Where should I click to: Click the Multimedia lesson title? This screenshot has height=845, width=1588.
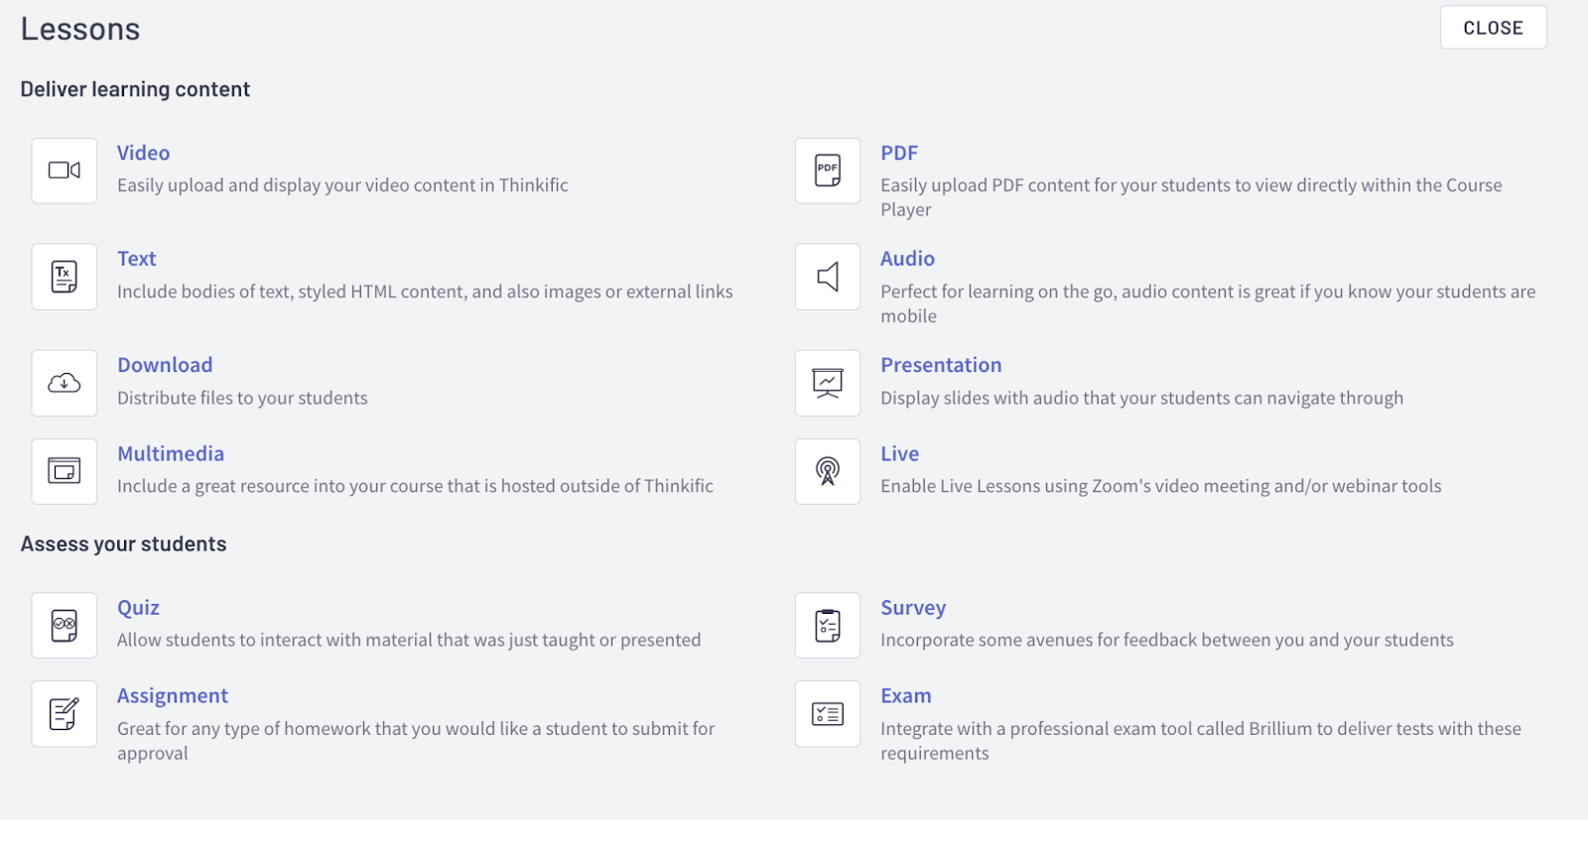click(x=171, y=453)
